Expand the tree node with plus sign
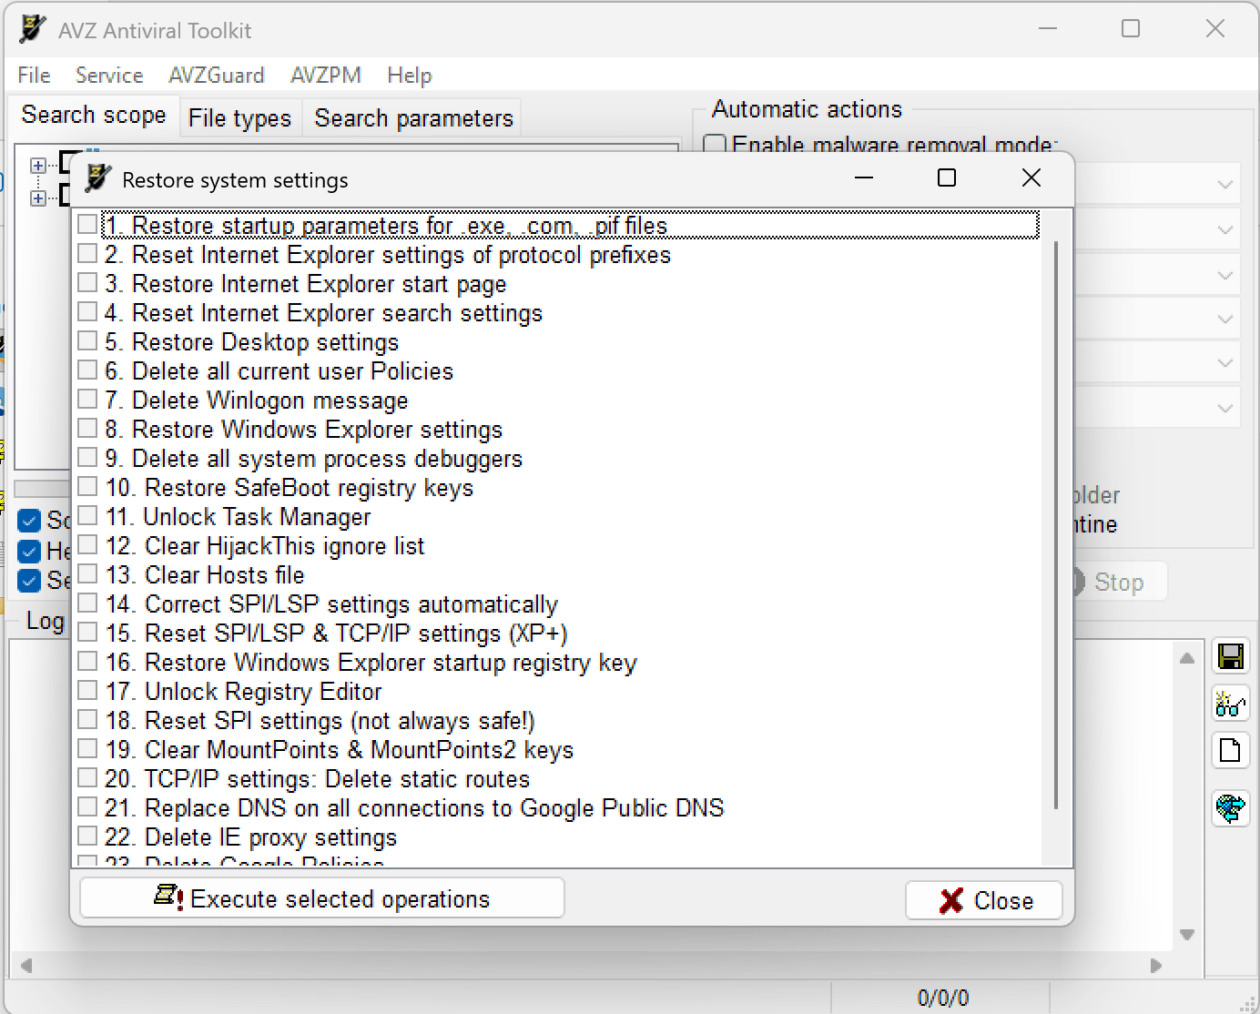 [x=37, y=165]
